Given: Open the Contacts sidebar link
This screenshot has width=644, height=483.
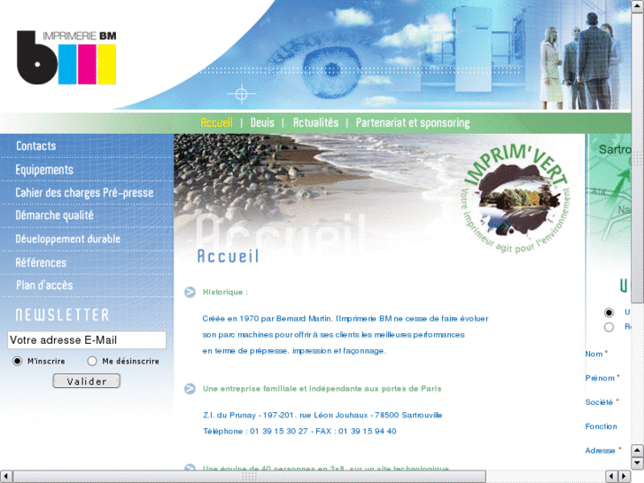Looking at the screenshot, I should [36, 146].
